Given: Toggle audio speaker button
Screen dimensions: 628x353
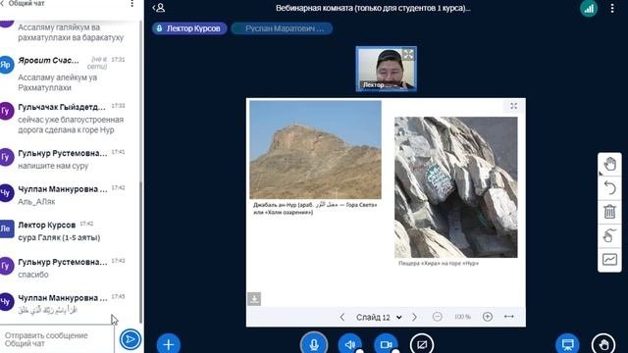Looking at the screenshot, I should tap(350, 344).
